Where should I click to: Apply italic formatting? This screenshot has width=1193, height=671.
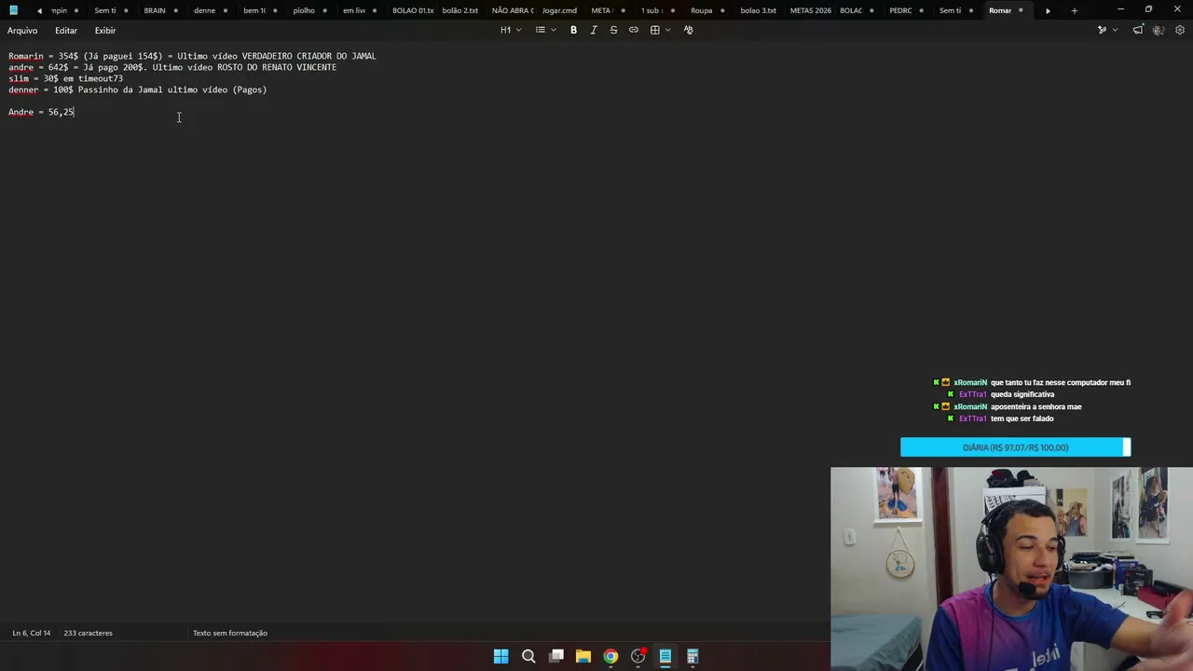coord(594,30)
